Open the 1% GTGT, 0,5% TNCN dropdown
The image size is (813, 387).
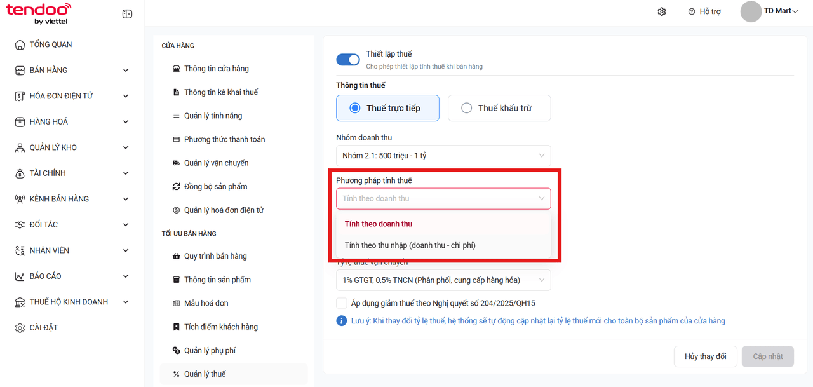click(443, 280)
